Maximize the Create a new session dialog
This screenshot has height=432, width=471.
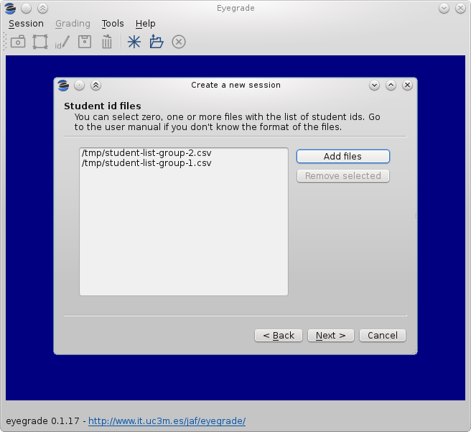click(x=391, y=86)
